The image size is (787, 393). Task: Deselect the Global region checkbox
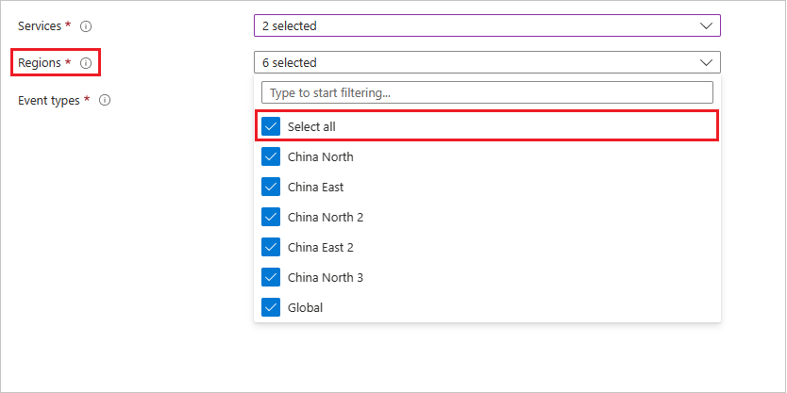(272, 307)
